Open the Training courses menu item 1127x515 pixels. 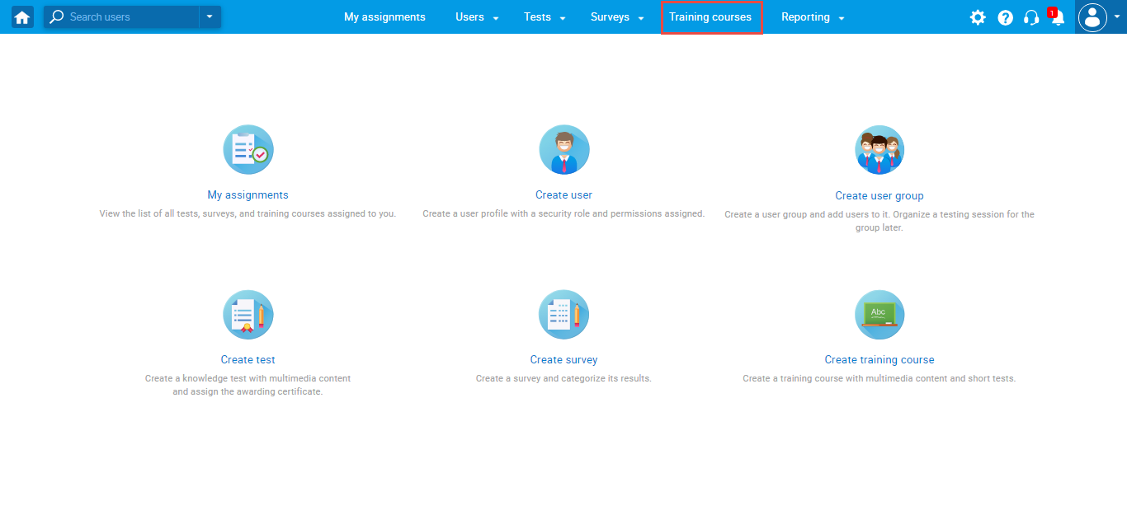[x=710, y=17]
